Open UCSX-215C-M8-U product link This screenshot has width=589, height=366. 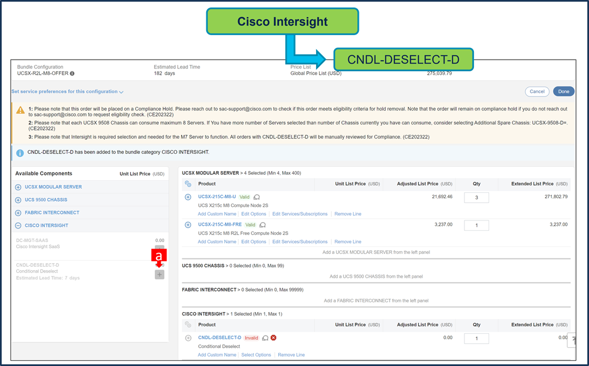tap(217, 196)
